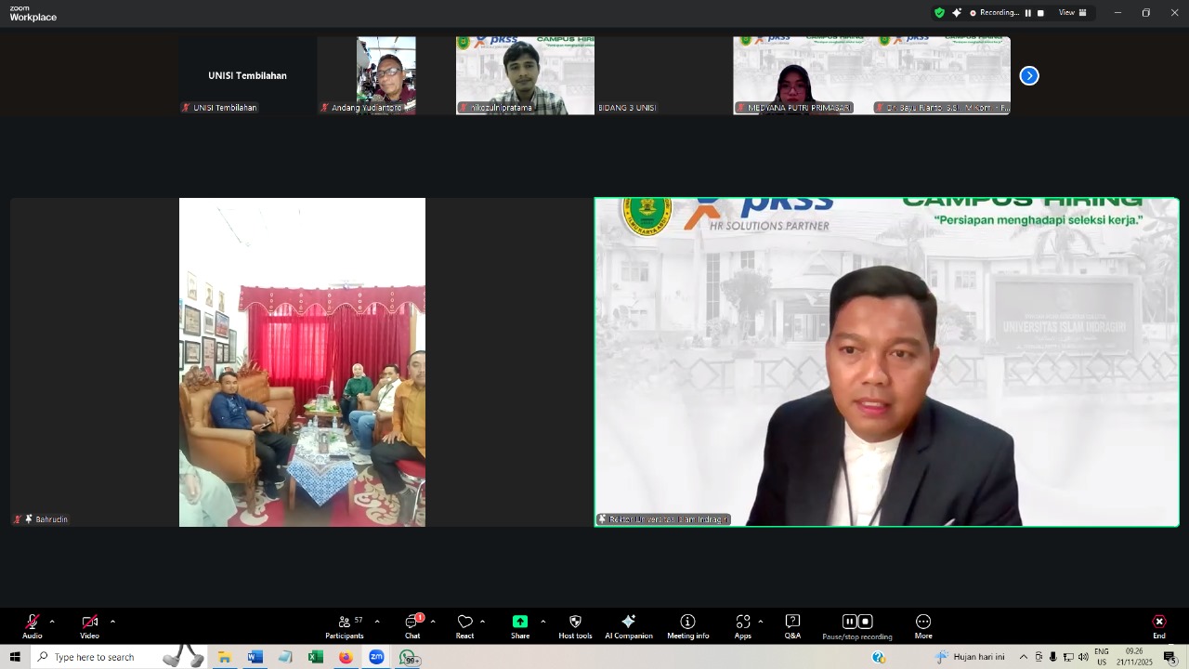Viewport: 1189px width, 669px height.
Task: Open the Windows Start menu
Action: pos(15,657)
